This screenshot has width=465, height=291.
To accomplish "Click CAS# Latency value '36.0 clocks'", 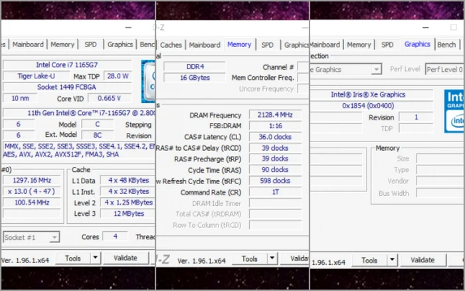I will 275,137.
